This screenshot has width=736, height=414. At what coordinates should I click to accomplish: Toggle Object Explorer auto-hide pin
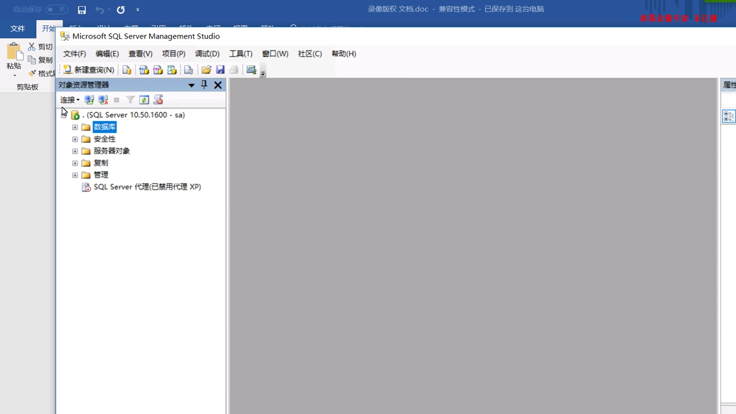click(204, 85)
